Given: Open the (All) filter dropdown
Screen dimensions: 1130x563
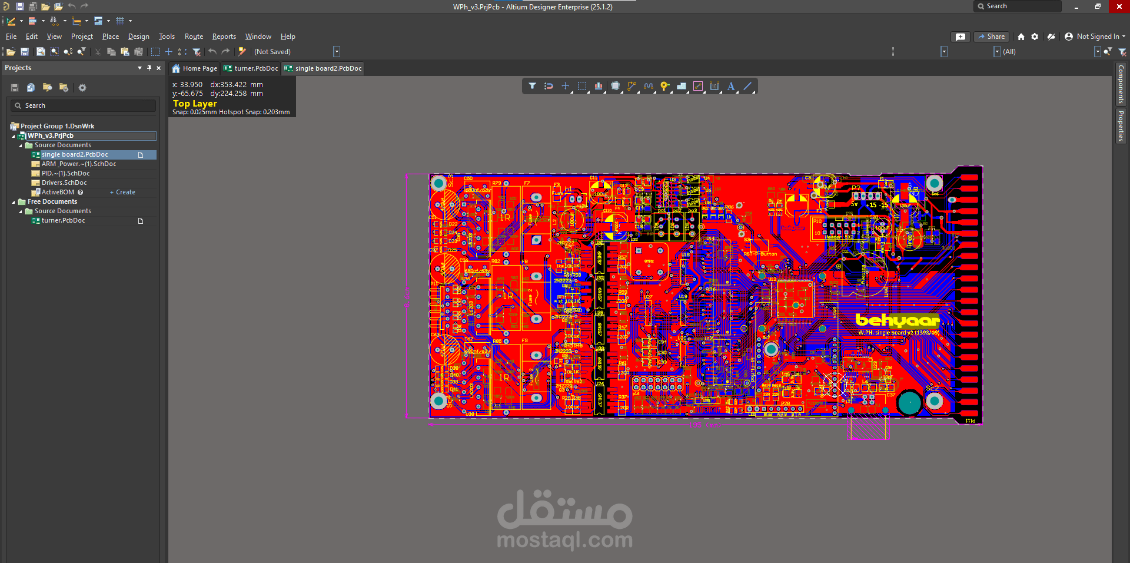Looking at the screenshot, I should (x=1098, y=52).
